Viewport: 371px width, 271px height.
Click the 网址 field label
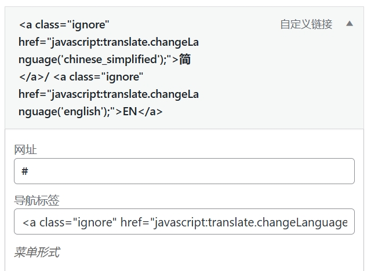coord(26,150)
